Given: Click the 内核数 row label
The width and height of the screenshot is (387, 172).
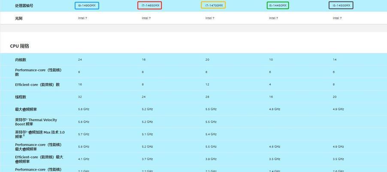Looking at the screenshot, I should 21,60.
